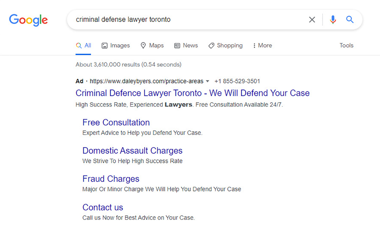Click the search input text field

[187, 20]
